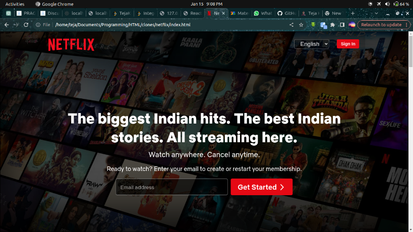Screen dimensions: 413x232
Task: Switch to the first localhost tab
Action: pos(74,13)
